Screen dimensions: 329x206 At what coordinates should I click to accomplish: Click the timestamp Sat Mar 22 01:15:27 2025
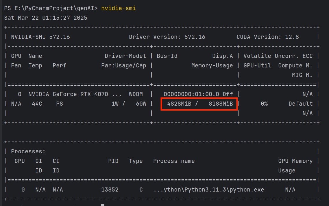pos(46,18)
